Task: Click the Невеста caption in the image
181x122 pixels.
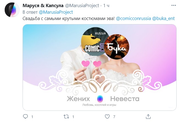Action: point(125,99)
